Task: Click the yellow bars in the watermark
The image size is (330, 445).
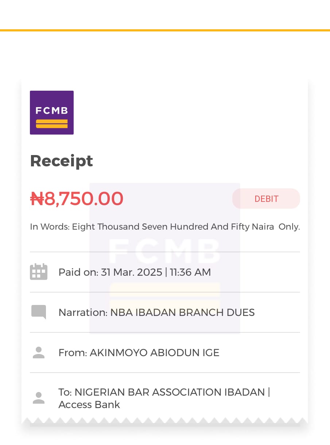Action: [x=164, y=296]
